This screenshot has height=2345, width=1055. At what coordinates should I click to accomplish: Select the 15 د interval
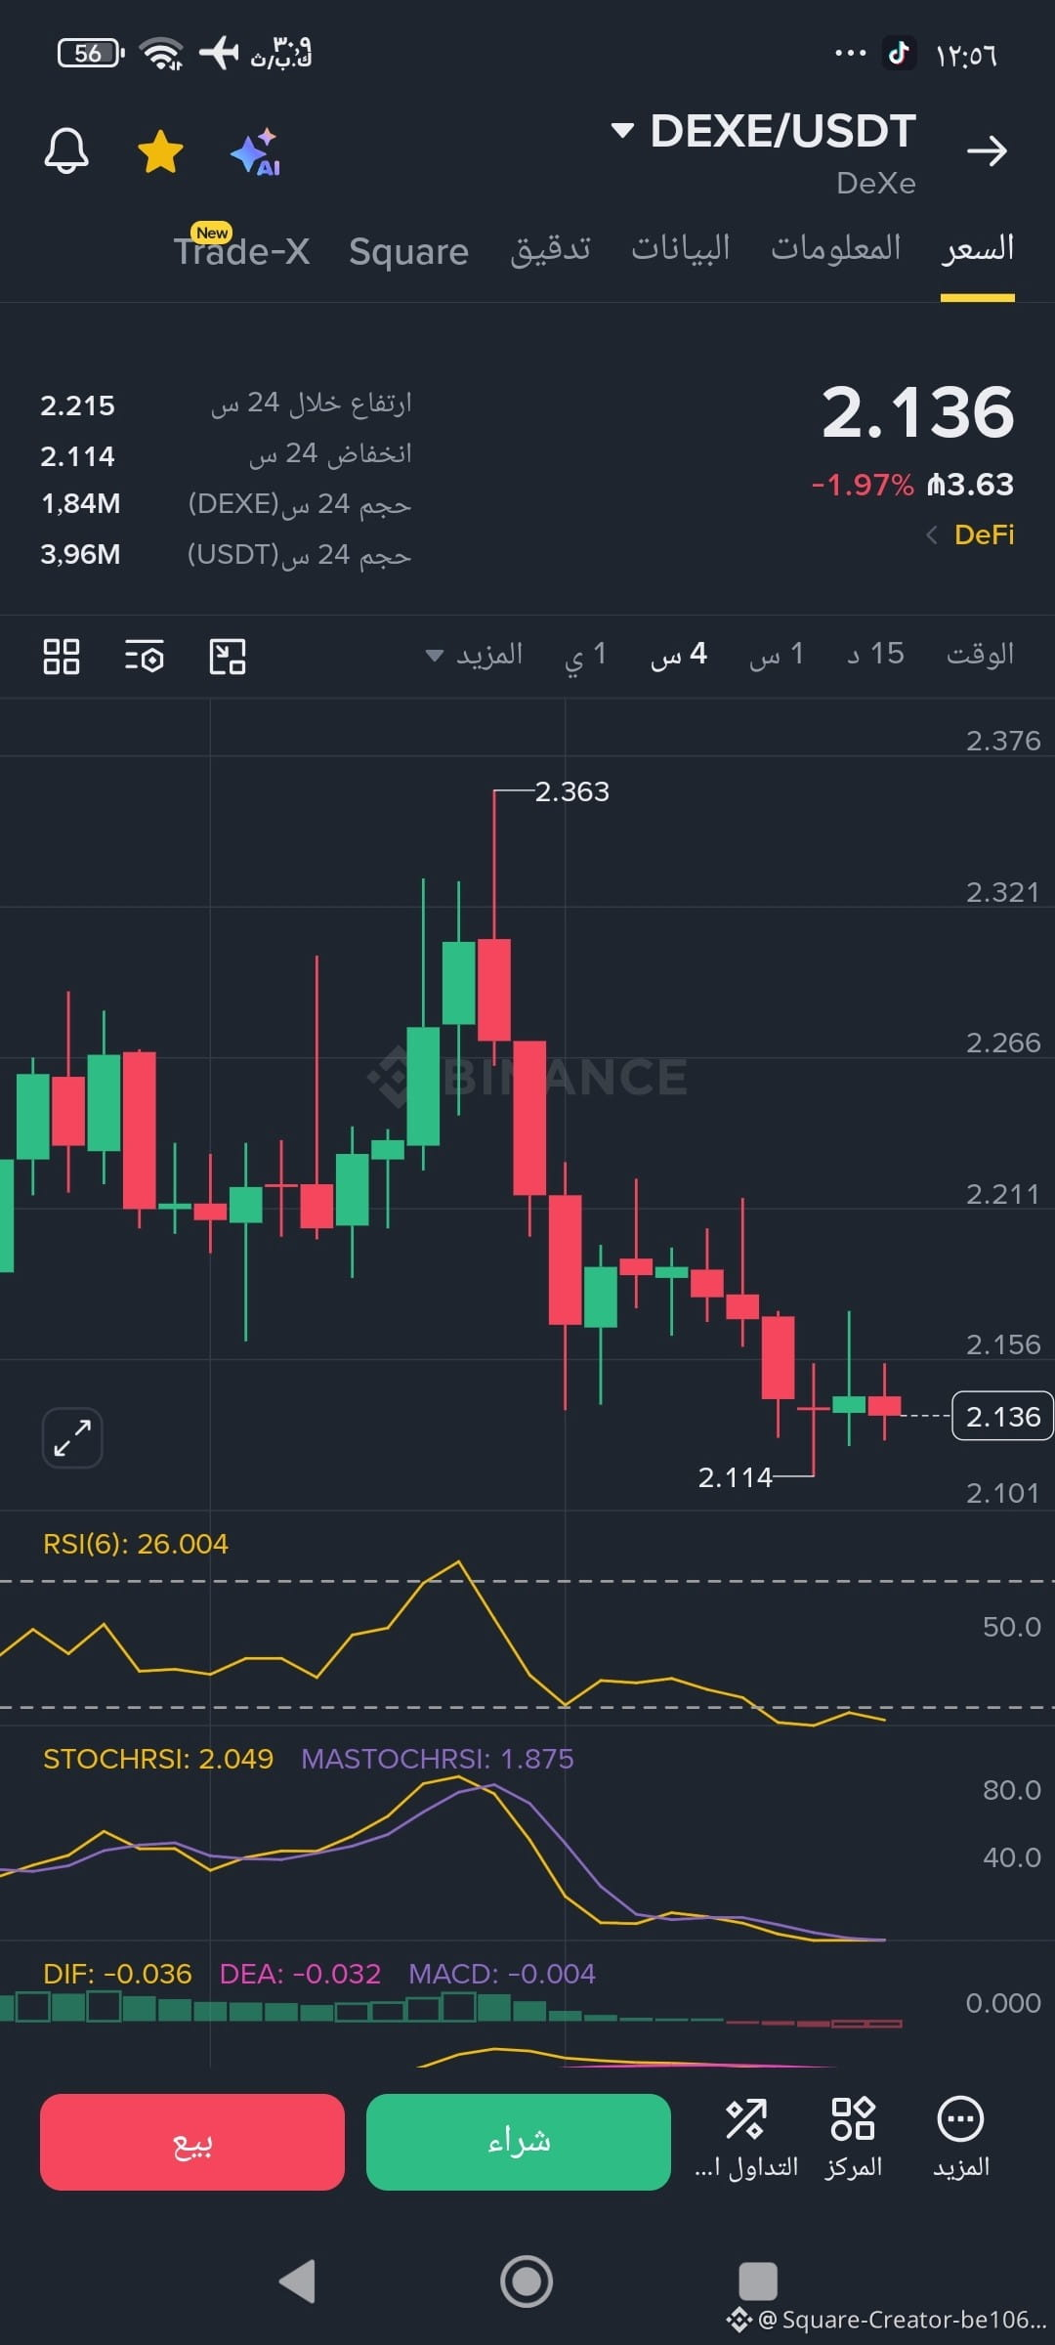876,654
